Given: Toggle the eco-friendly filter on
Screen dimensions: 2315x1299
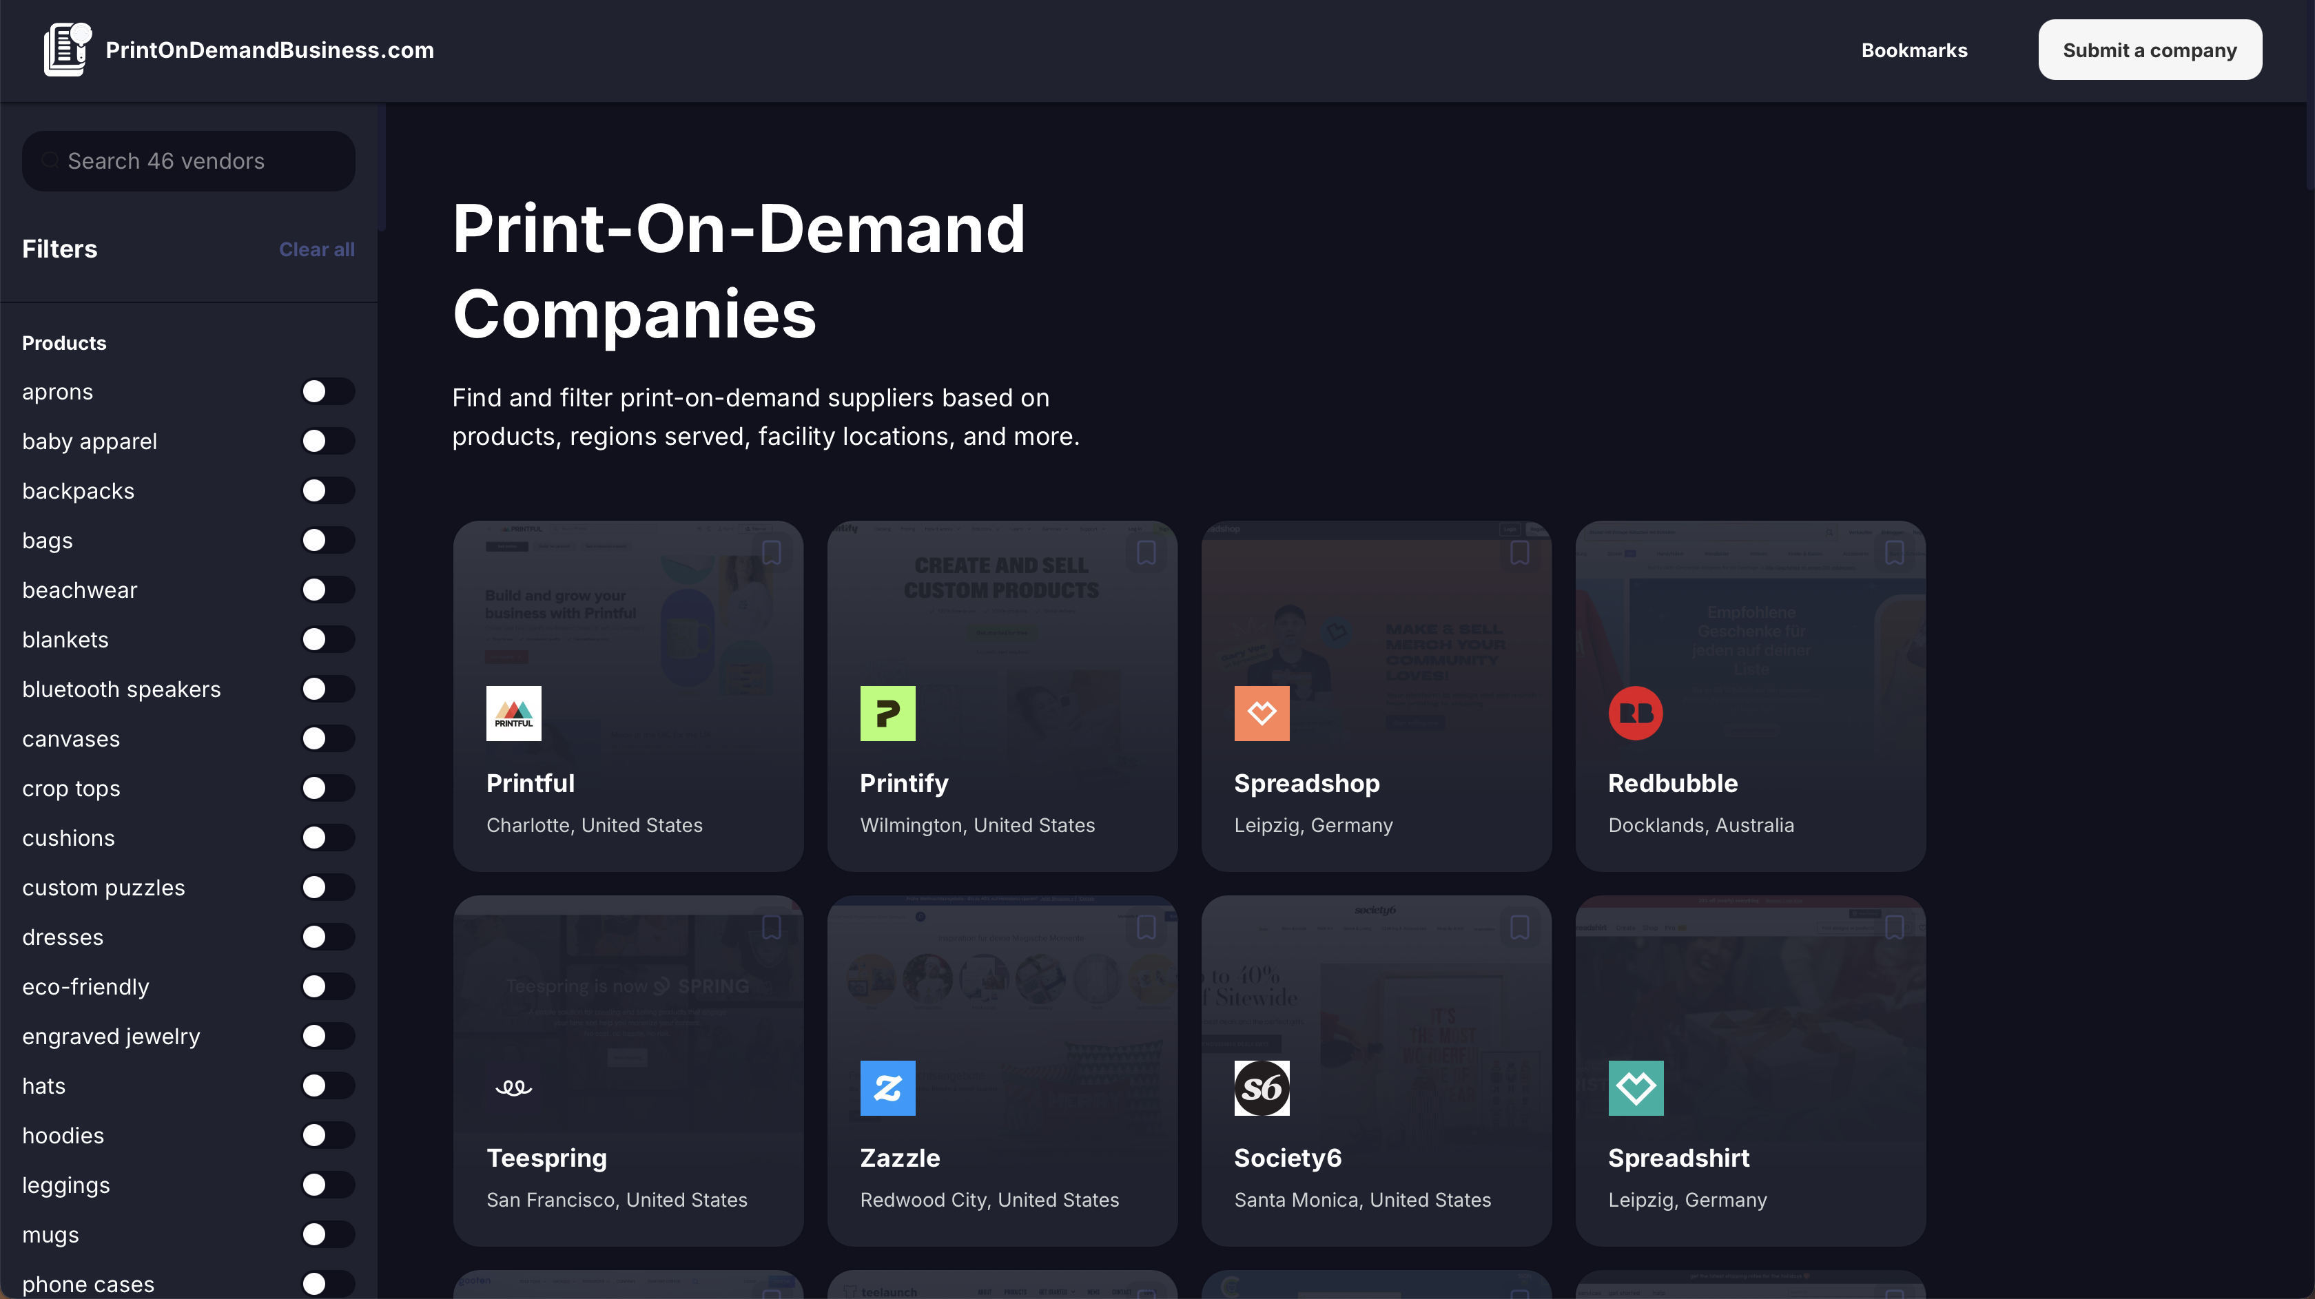Looking at the screenshot, I should [x=327, y=986].
